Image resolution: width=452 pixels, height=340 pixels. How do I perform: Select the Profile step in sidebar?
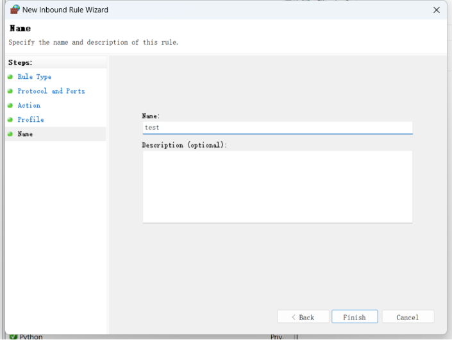[31, 120]
